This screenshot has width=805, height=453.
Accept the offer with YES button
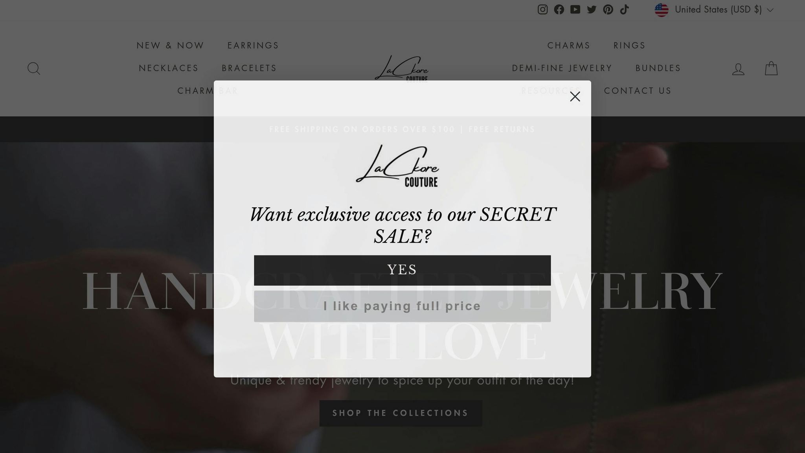402,270
